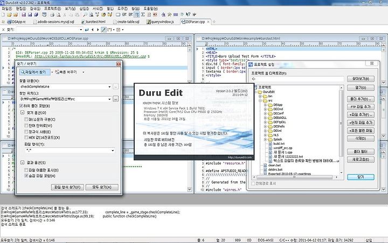Click the Calendar toolbar icon

(x=44, y=15)
